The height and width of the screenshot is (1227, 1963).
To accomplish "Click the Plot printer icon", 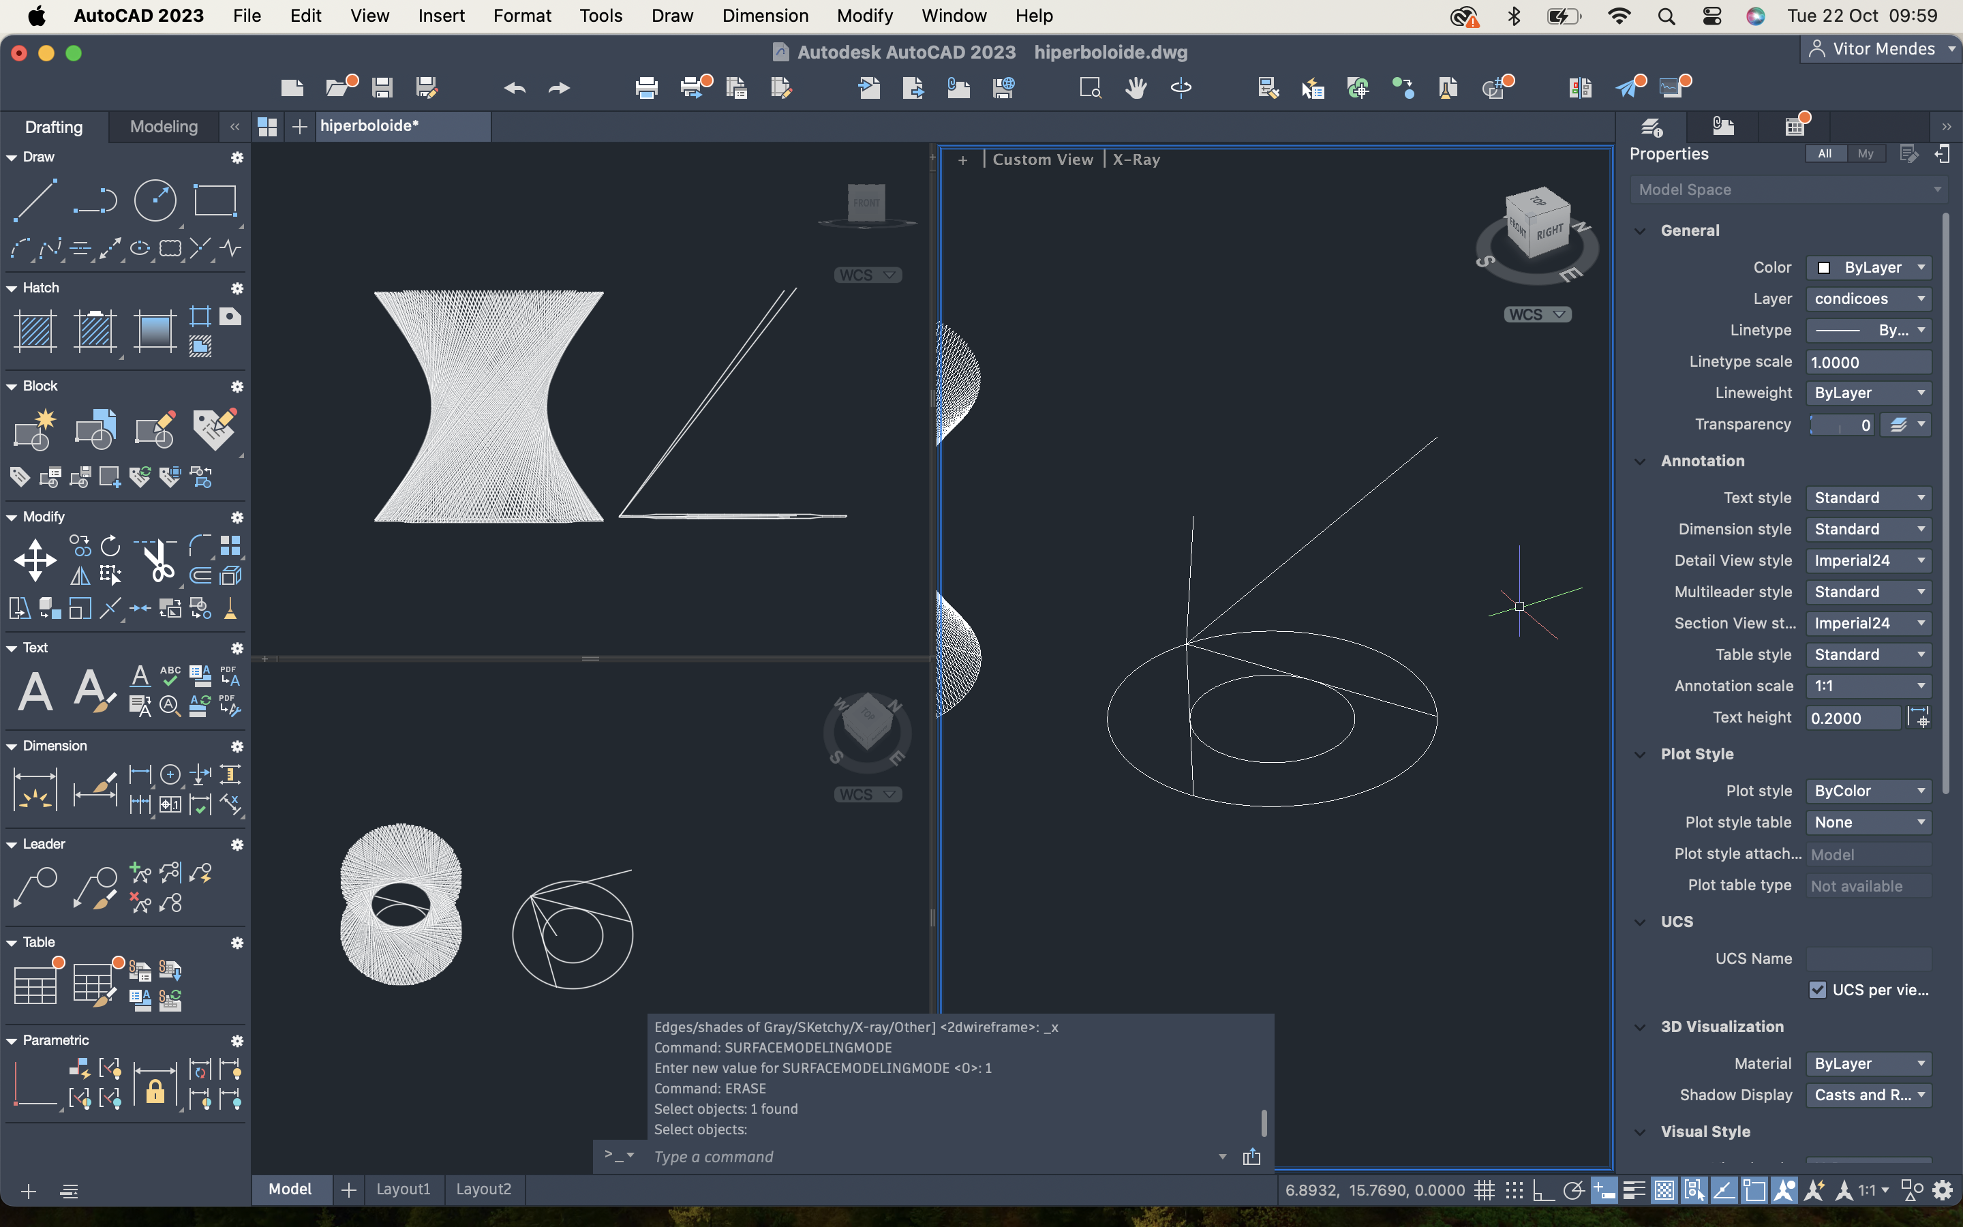I will [x=646, y=88].
